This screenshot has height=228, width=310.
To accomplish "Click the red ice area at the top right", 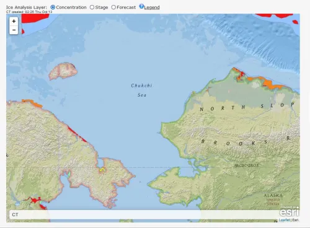I will (274, 15).
